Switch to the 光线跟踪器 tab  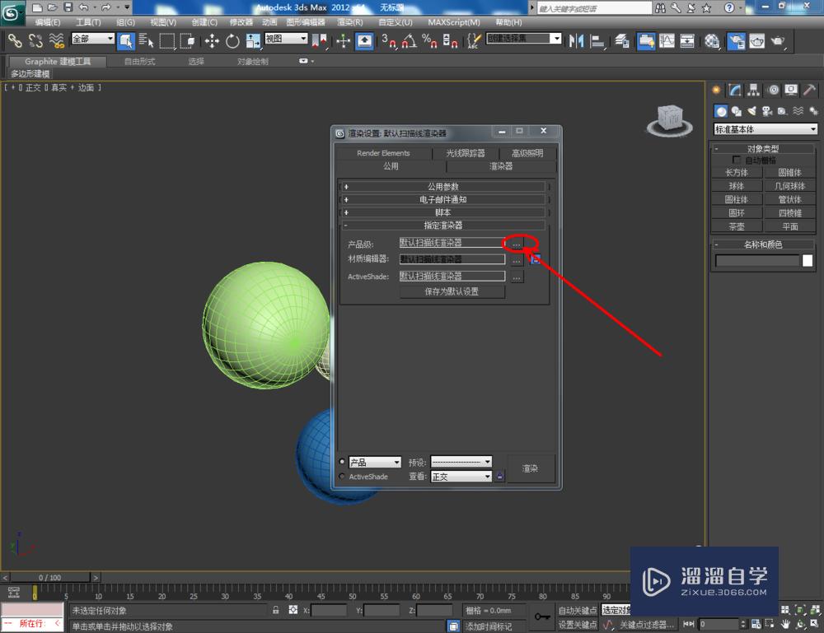click(465, 153)
